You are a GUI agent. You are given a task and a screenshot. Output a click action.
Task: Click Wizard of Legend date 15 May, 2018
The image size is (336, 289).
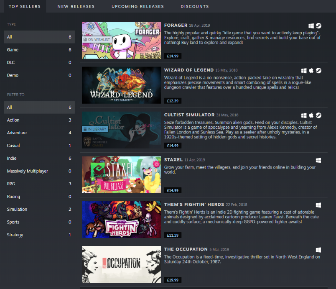click(x=227, y=70)
